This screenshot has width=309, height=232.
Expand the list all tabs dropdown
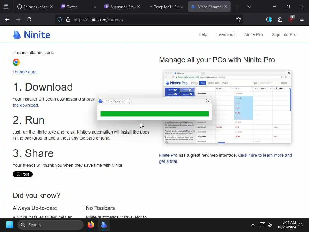(249, 7)
